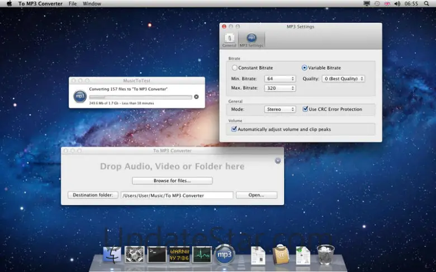Uncheck automatically adjust volume and clip peaks

click(x=234, y=129)
